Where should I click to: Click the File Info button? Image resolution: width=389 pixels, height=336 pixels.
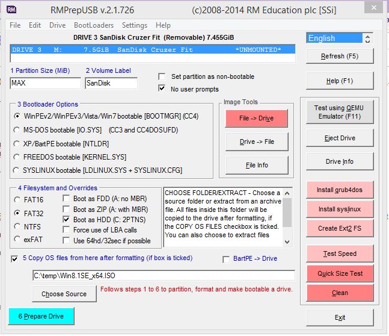pyautogui.click(x=257, y=165)
